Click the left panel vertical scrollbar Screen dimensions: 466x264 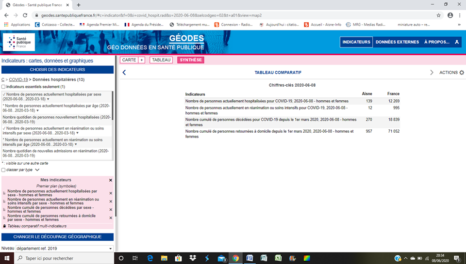click(x=116, y=137)
